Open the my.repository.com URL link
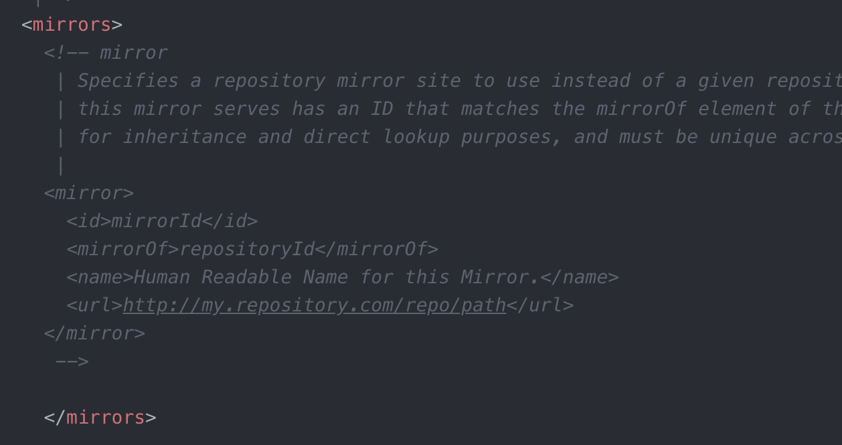This screenshot has width=842, height=445. coord(314,305)
